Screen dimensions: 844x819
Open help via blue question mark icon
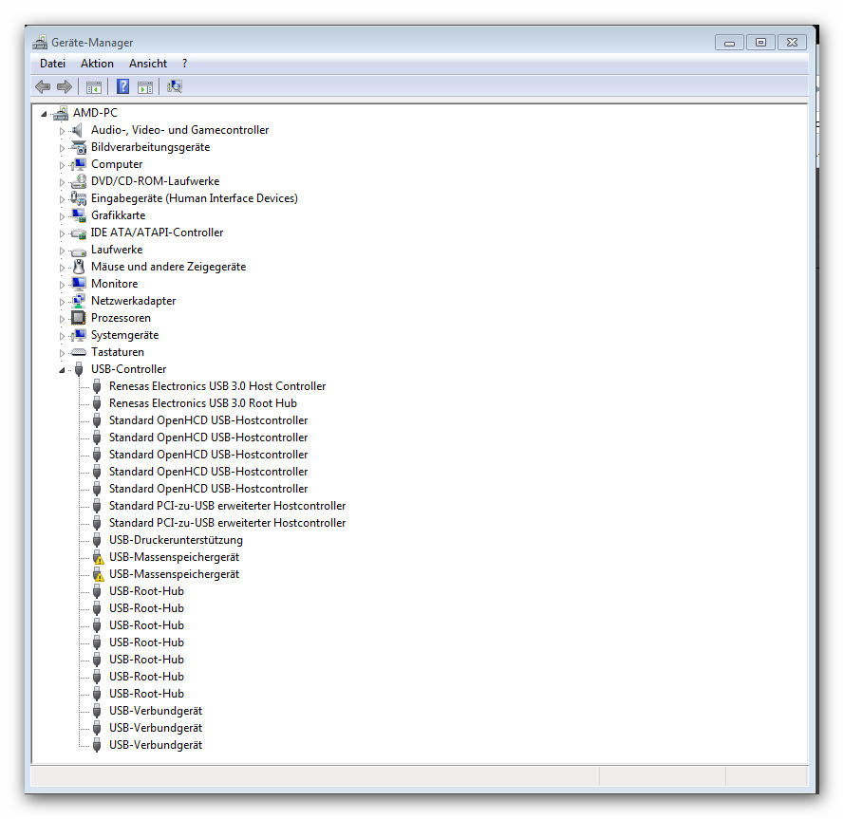(x=122, y=87)
